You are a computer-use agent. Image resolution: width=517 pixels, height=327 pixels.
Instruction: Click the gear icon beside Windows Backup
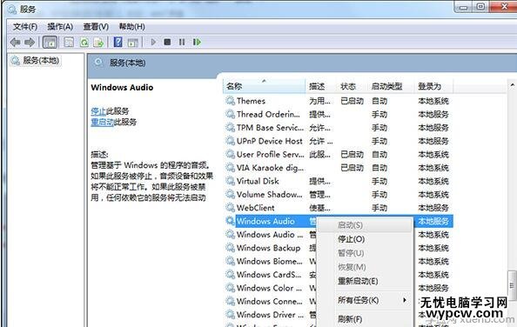(x=230, y=247)
